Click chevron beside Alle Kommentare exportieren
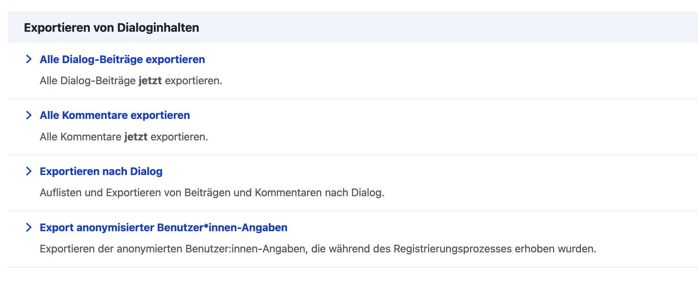Screen dimensions: 698x283 click(29, 115)
